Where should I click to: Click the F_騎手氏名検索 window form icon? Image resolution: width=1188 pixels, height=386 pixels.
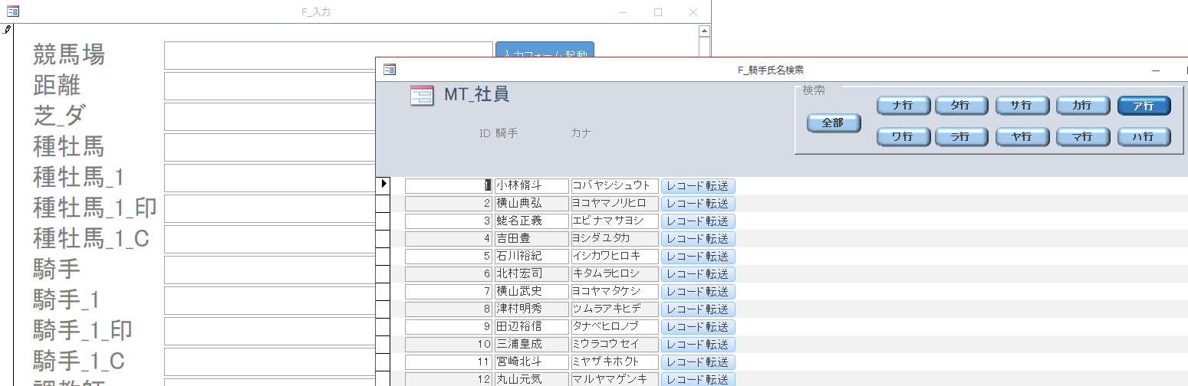click(390, 70)
